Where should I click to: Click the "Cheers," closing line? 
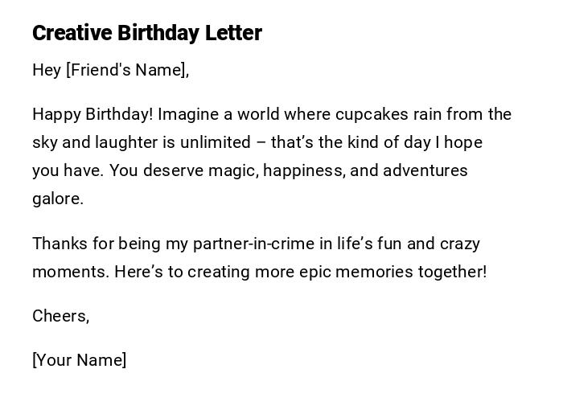60,316
